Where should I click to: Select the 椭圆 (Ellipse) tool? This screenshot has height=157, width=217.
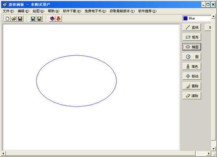192,47
